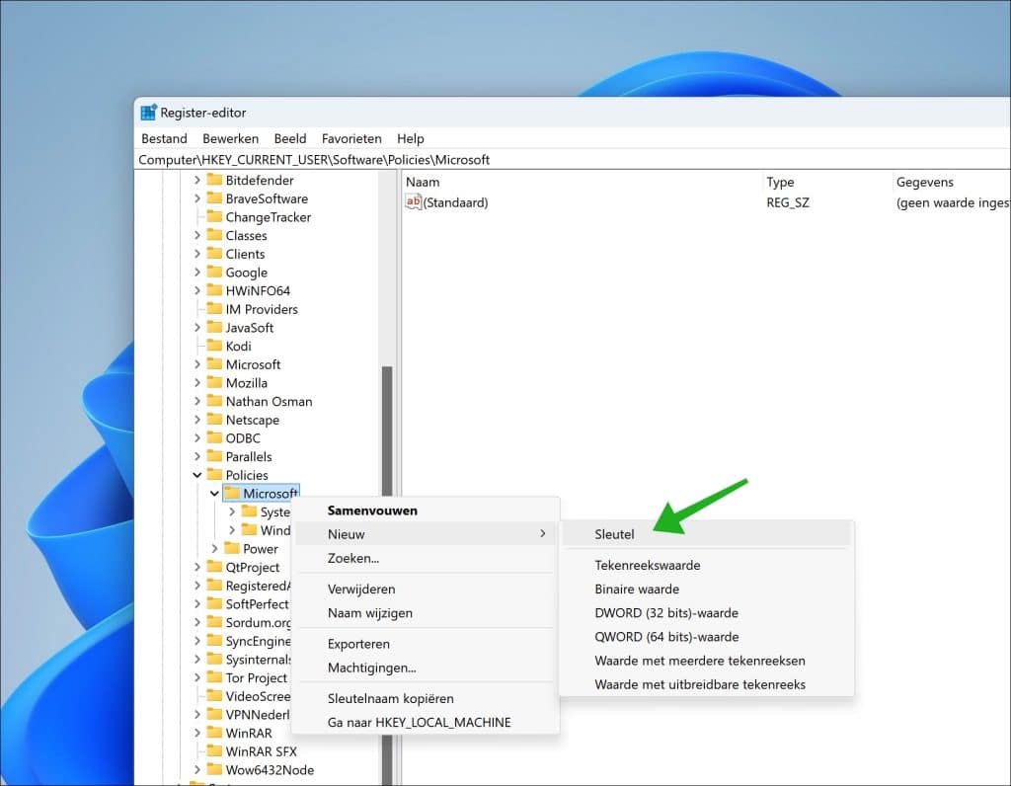
Task: Click the Nathan Osman folder icon
Action: tap(214, 401)
